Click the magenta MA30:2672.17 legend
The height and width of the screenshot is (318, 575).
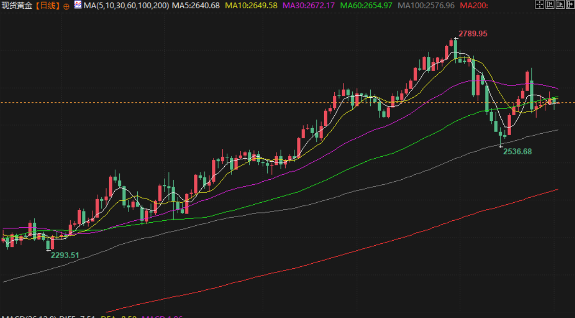pos(309,6)
